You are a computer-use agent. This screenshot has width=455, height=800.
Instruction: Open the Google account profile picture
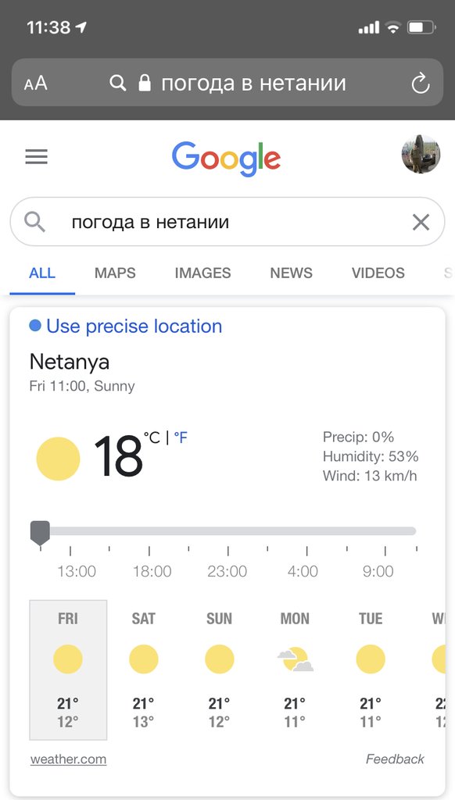tap(421, 154)
